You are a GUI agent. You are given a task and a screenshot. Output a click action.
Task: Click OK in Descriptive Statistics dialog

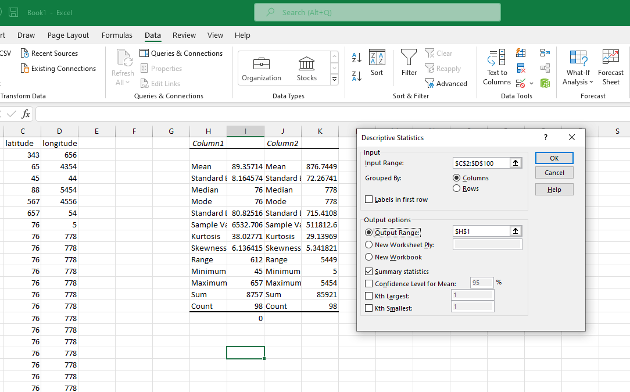coord(554,158)
